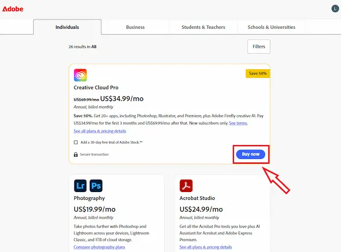Click the Save 50% badge
The width and height of the screenshot is (341, 252).
(x=258, y=73)
